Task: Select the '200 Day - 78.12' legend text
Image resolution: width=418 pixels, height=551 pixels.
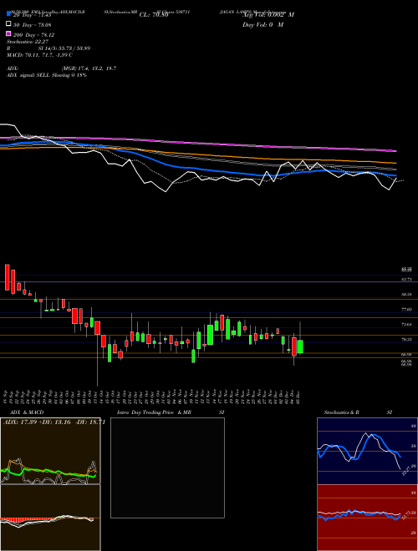Action: click(33, 35)
